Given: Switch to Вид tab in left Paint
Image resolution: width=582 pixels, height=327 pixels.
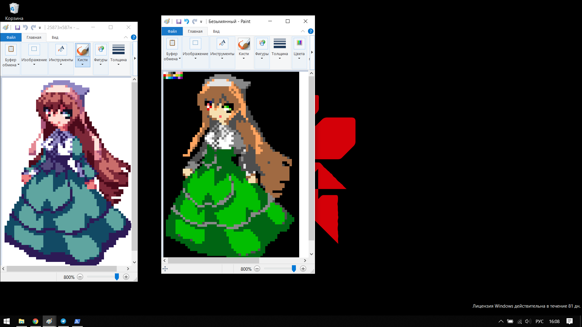Looking at the screenshot, I should click(x=55, y=38).
